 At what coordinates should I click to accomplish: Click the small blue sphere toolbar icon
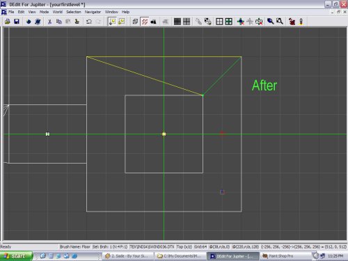pyautogui.click(x=29, y=22)
